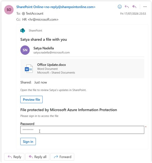
Task: Open the more actions ellipsis menu
Action: point(145,7)
